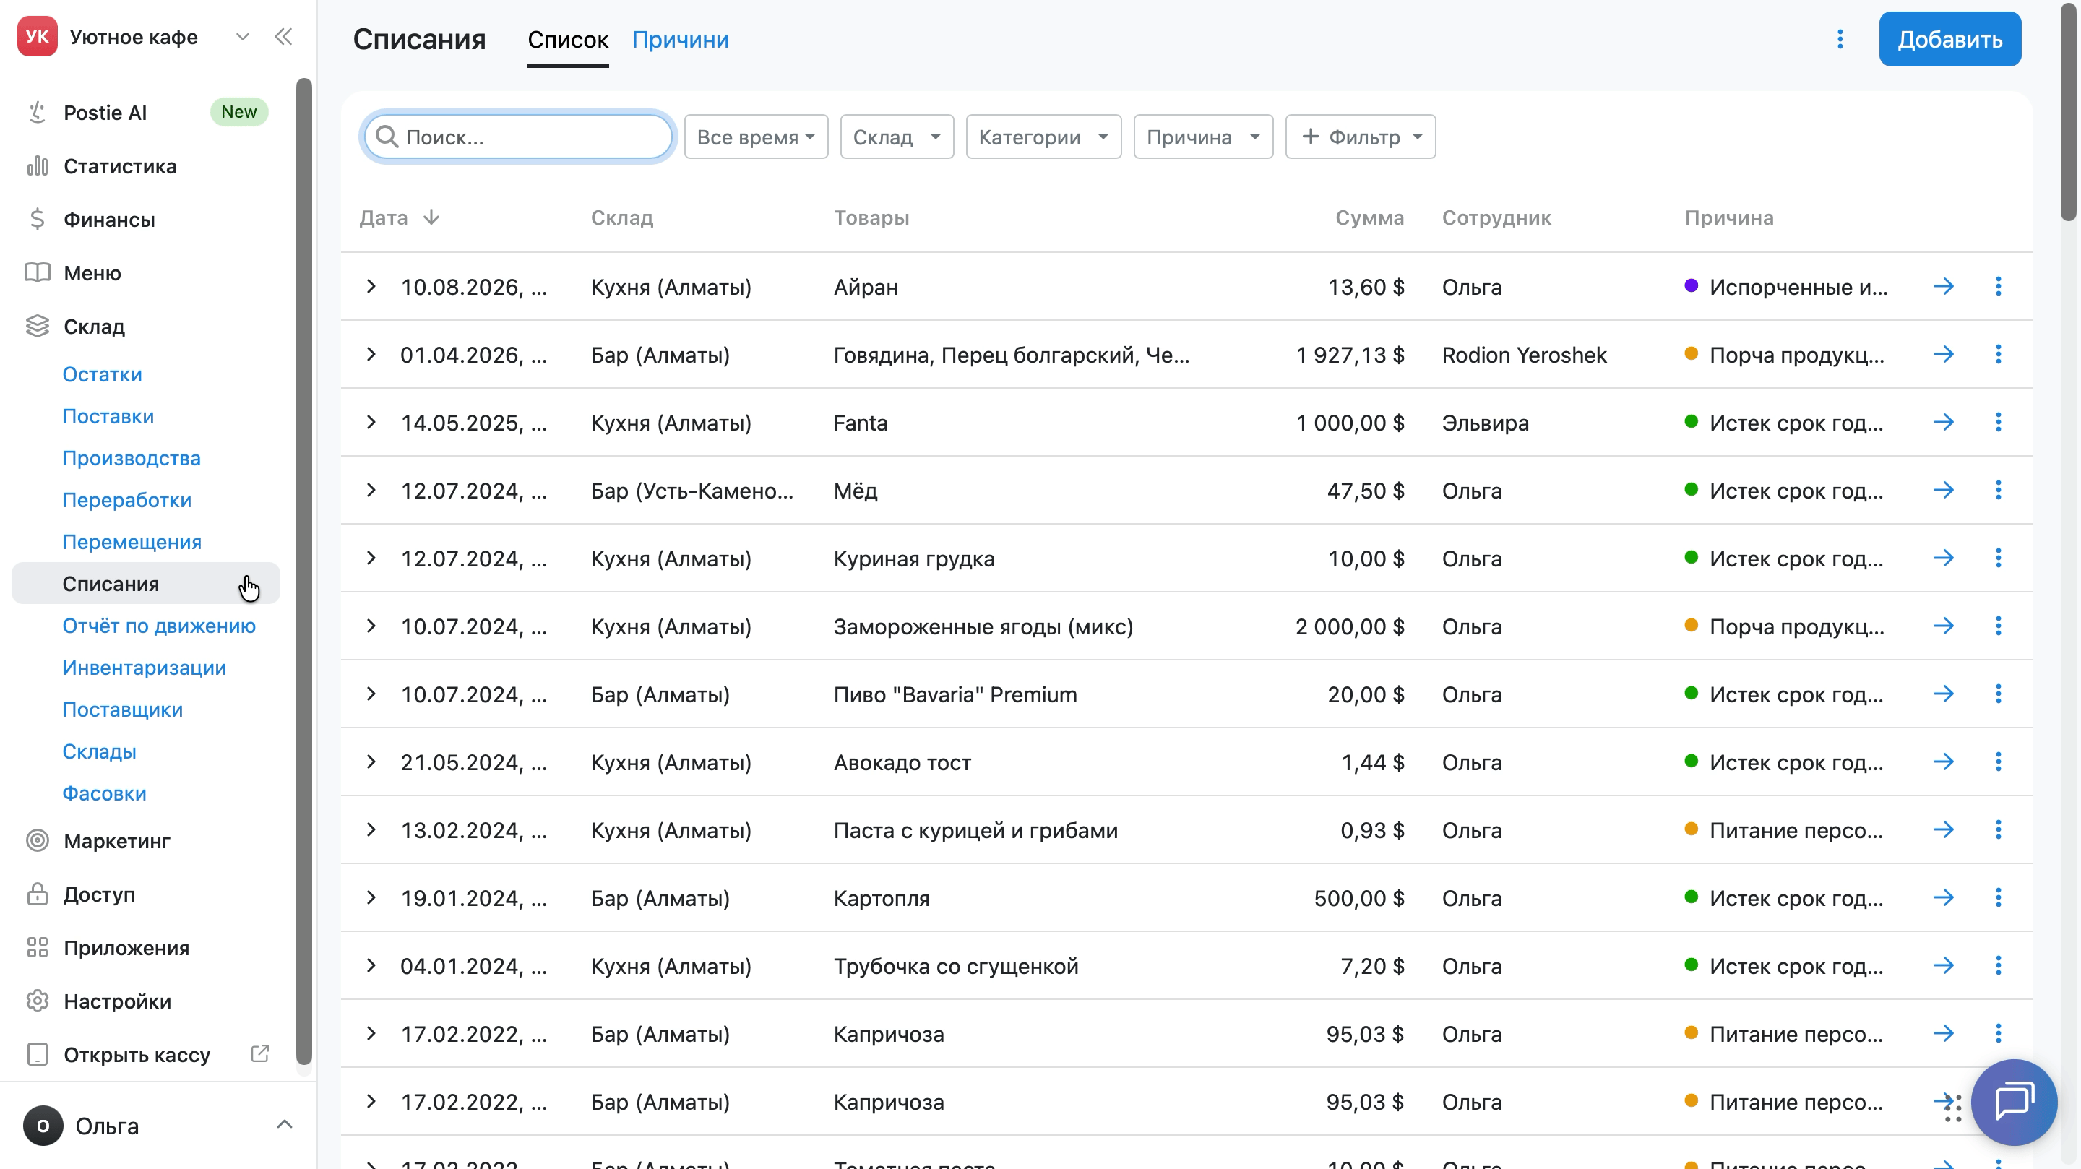Click the purple reason dot for Айран
Viewport: 2081px width, 1169px height.
tap(1690, 286)
